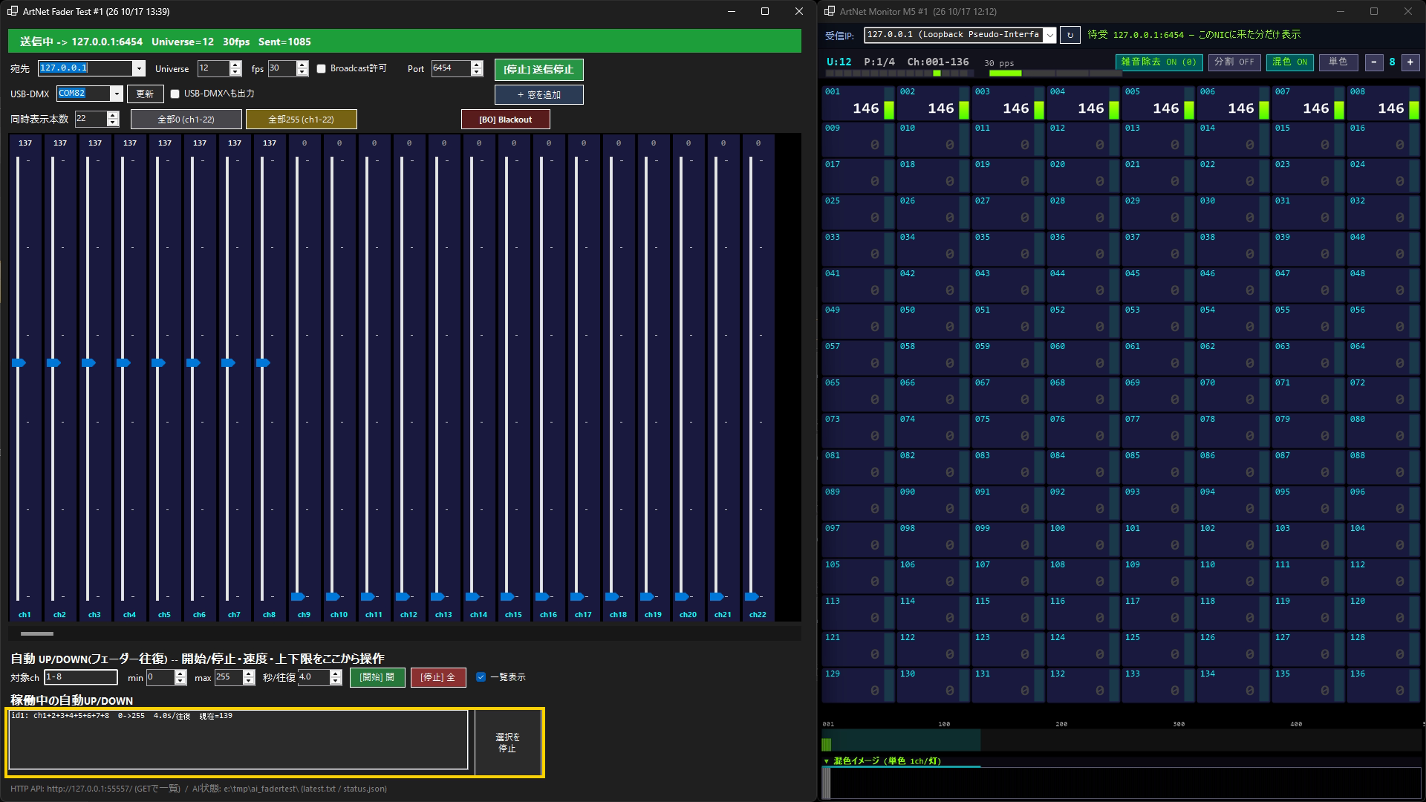Click the minus button in ArtNet Monitor
1426x802 pixels.
click(x=1374, y=62)
